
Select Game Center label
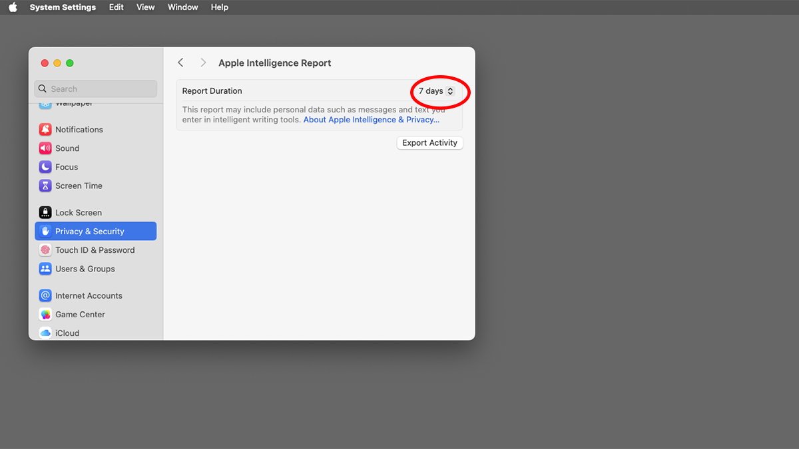80,314
